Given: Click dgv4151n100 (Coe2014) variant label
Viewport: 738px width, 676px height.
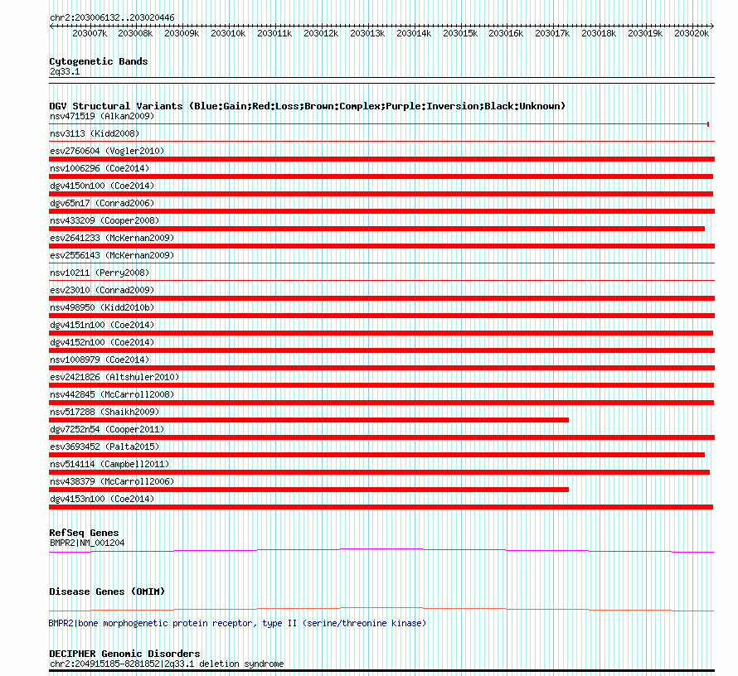Looking at the screenshot, I should pyautogui.click(x=102, y=325).
